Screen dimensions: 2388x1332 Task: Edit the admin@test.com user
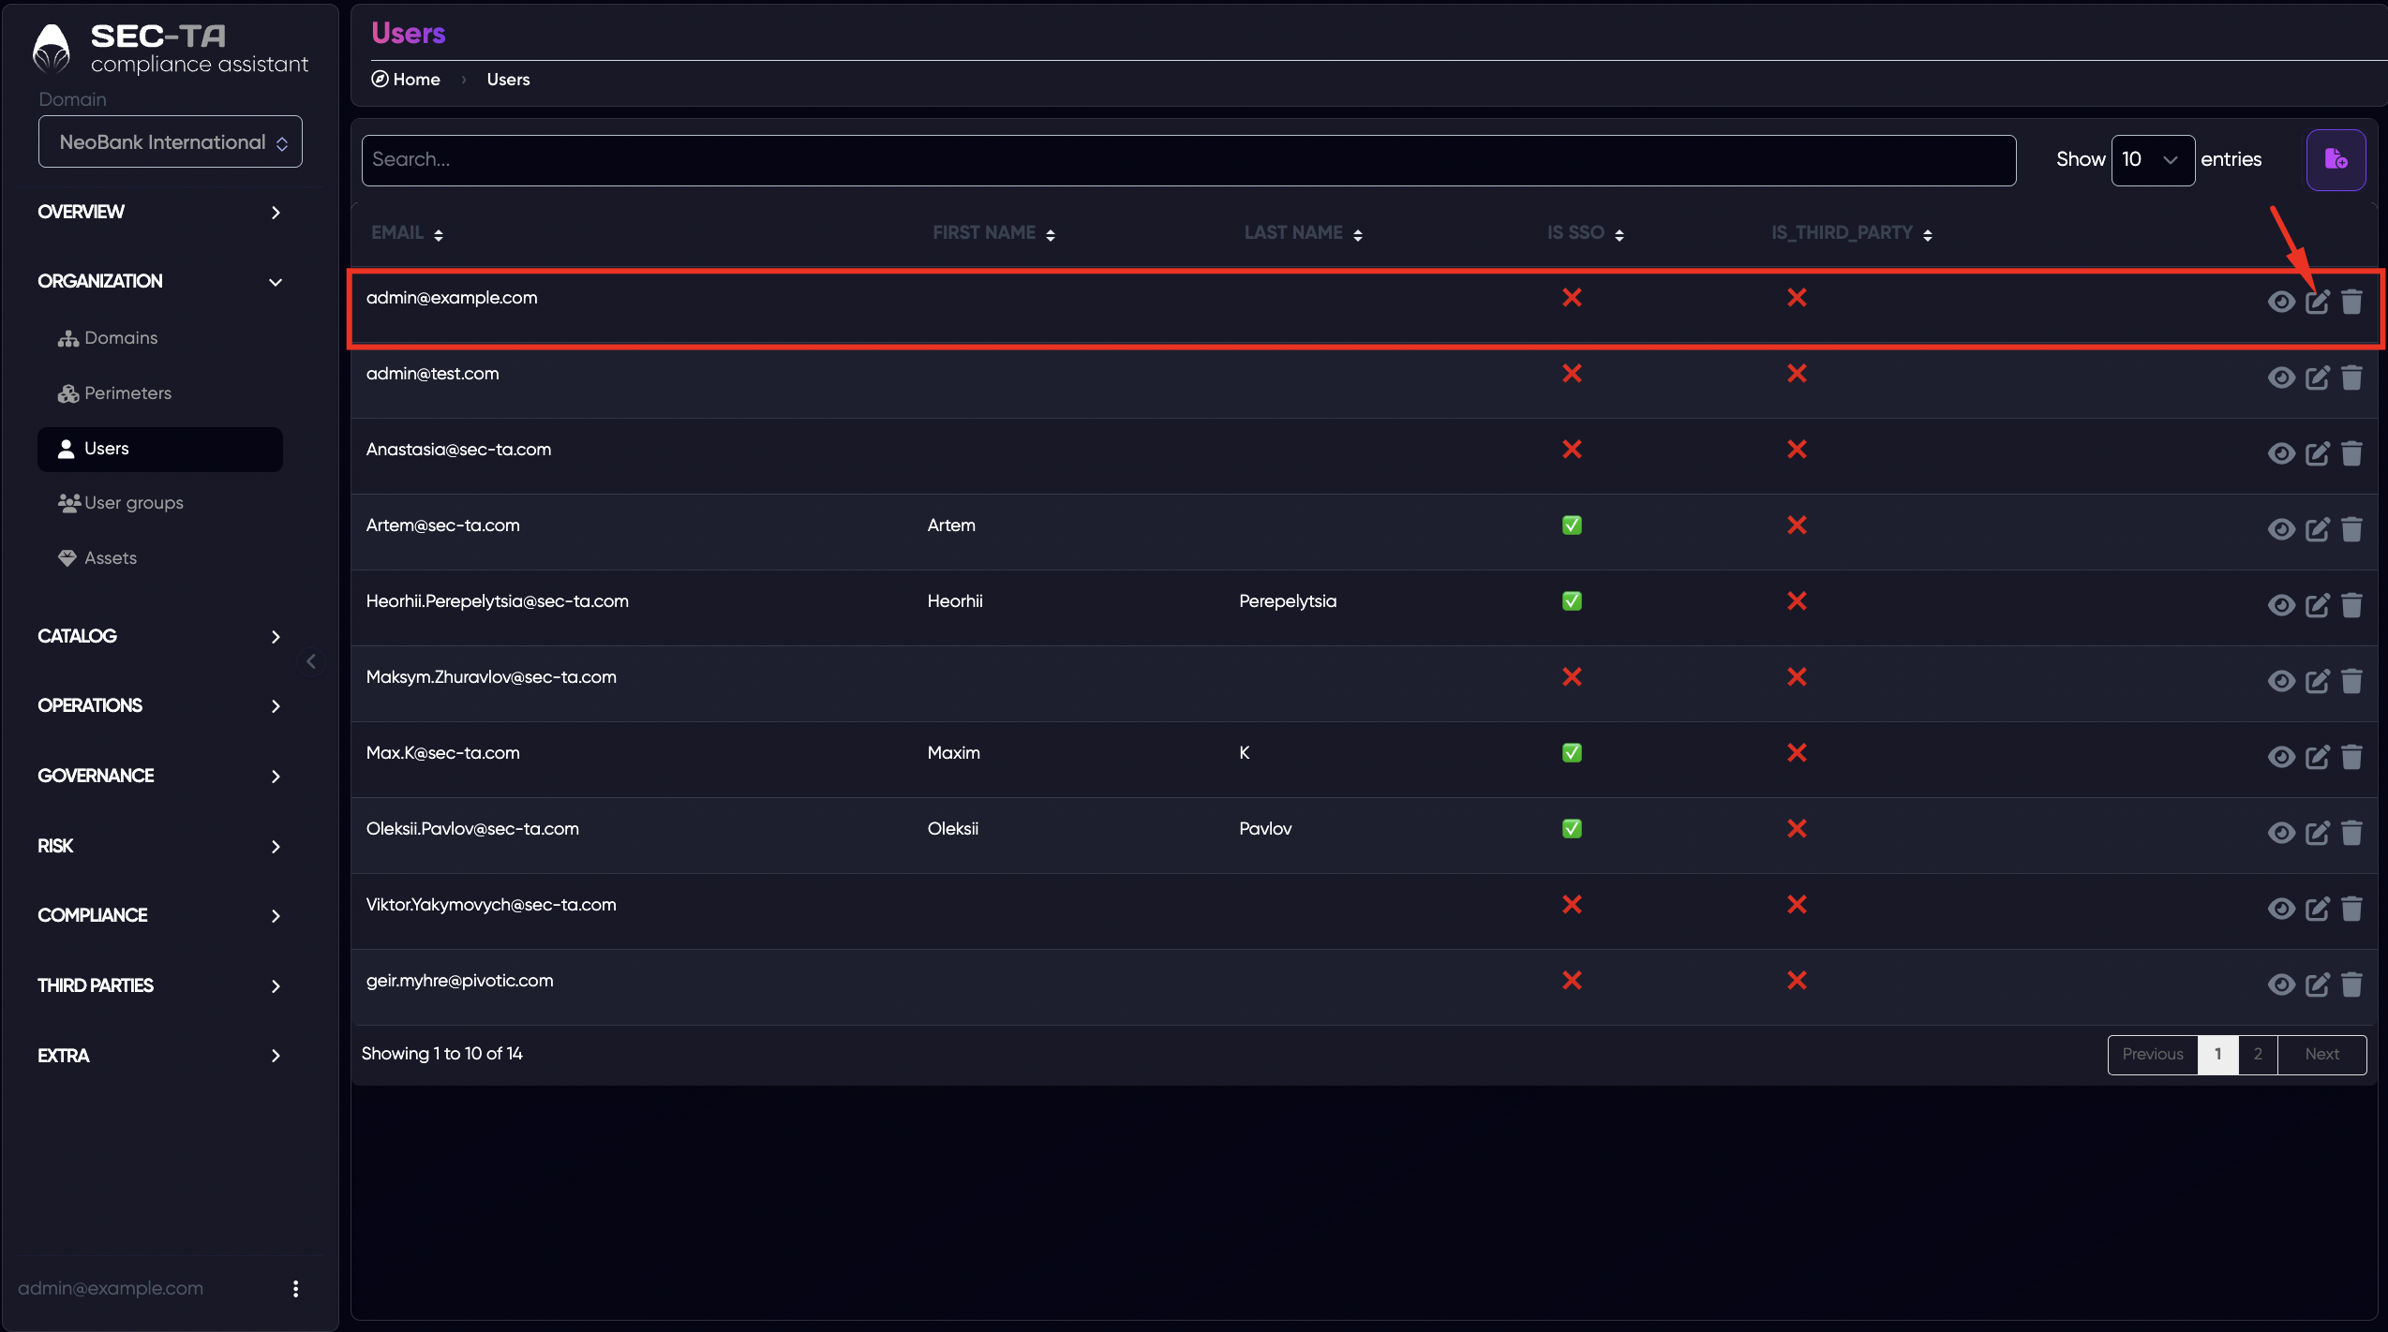pos(2317,377)
